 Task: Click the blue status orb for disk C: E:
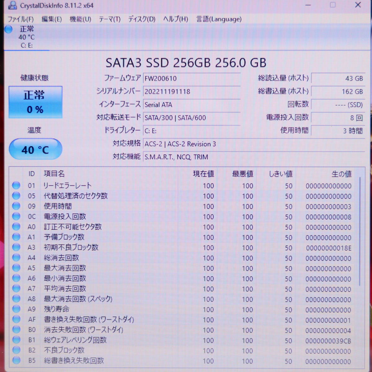pyautogui.click(x=9, y=29)
